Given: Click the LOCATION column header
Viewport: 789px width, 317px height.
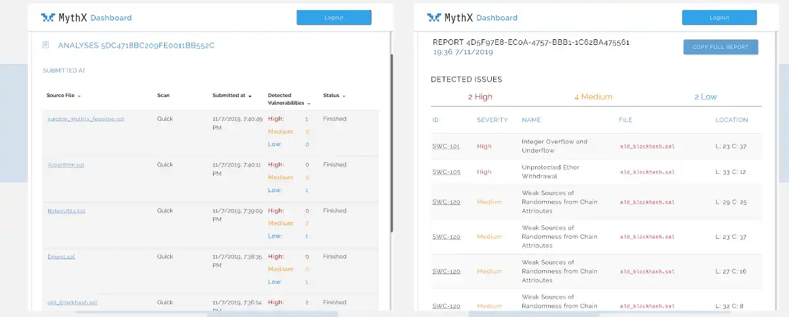Looking at the screenshot, I should coord(731,119).
